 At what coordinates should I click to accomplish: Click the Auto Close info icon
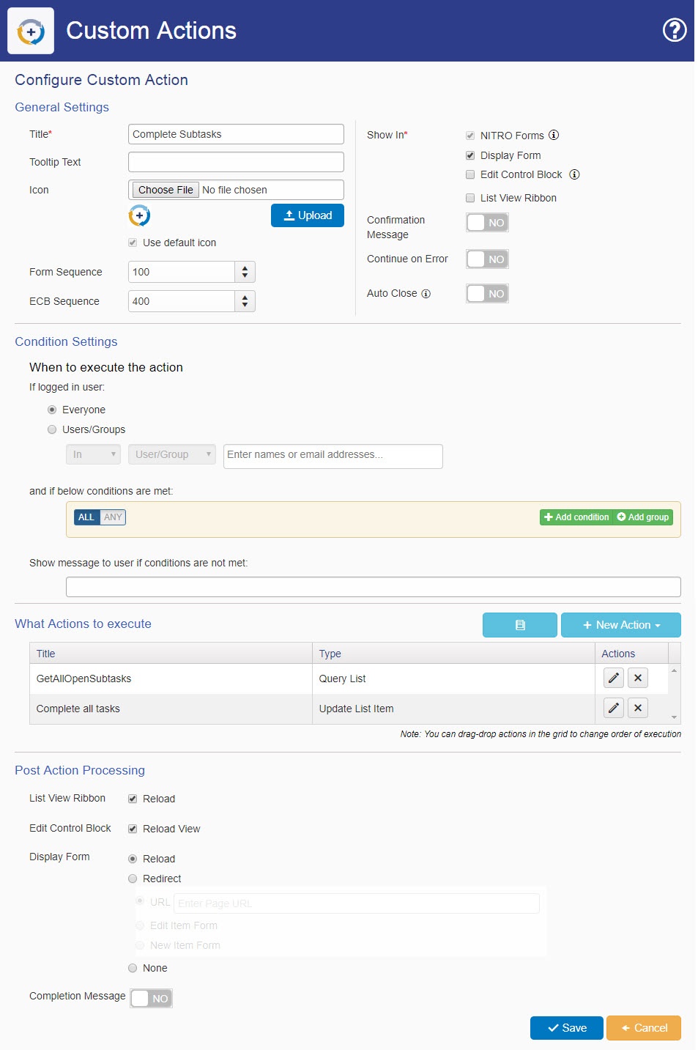point(426,294)
